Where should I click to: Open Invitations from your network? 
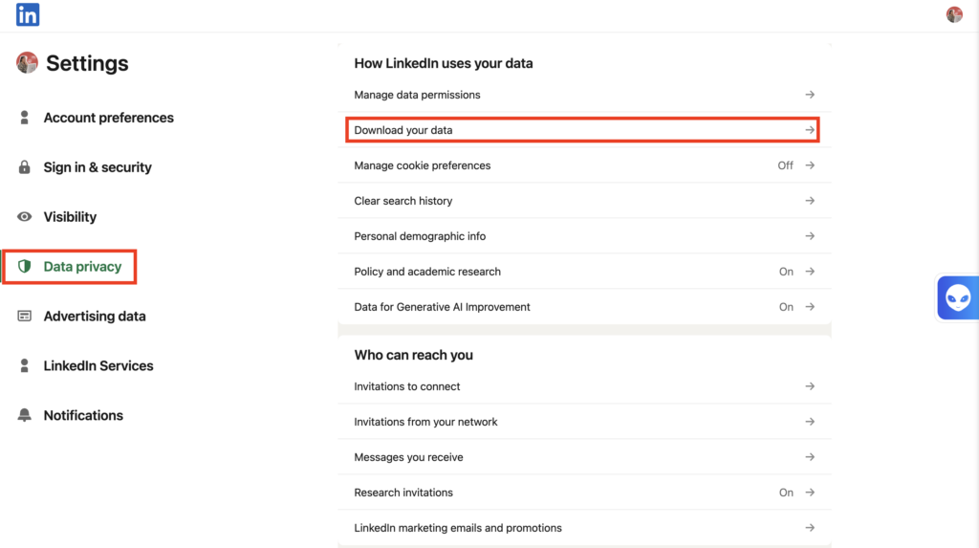point(584,422)
